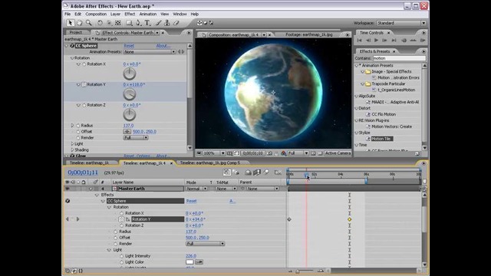
Task: Click Offset point picker button in Effect Controls
Action: pos(127,131)
